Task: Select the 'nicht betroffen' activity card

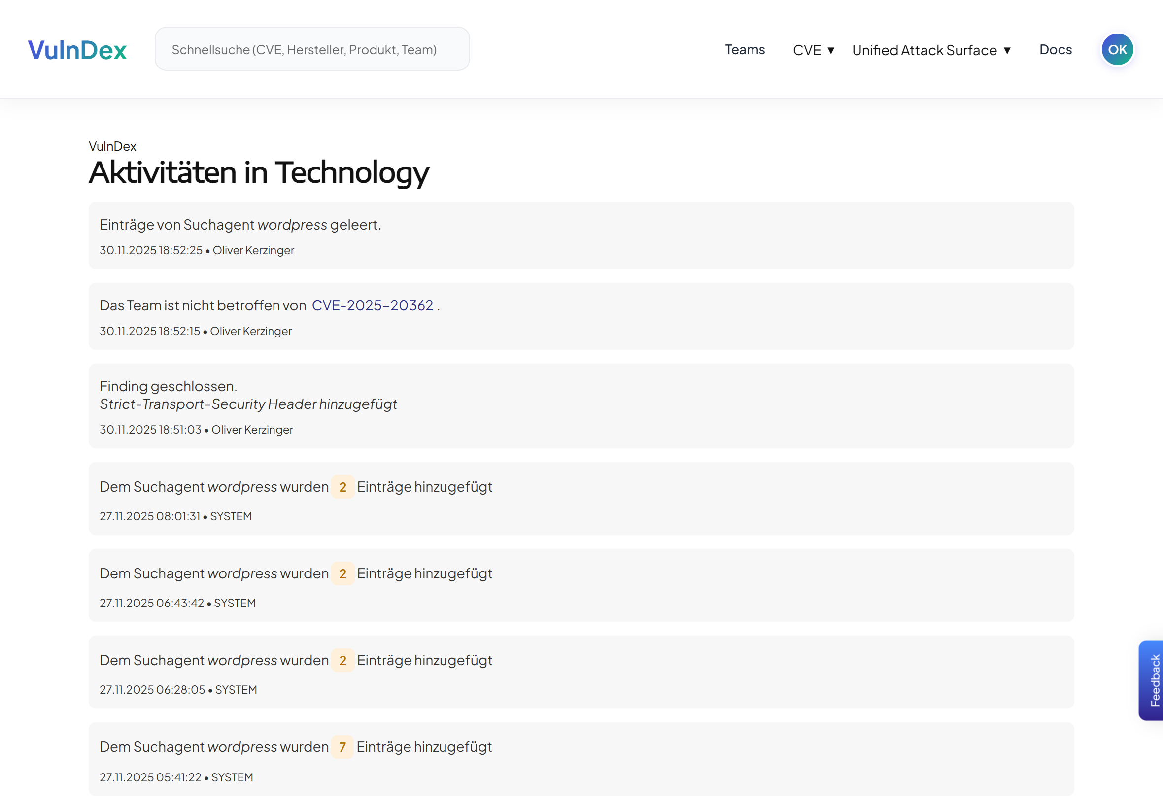Action: point(581,316)
